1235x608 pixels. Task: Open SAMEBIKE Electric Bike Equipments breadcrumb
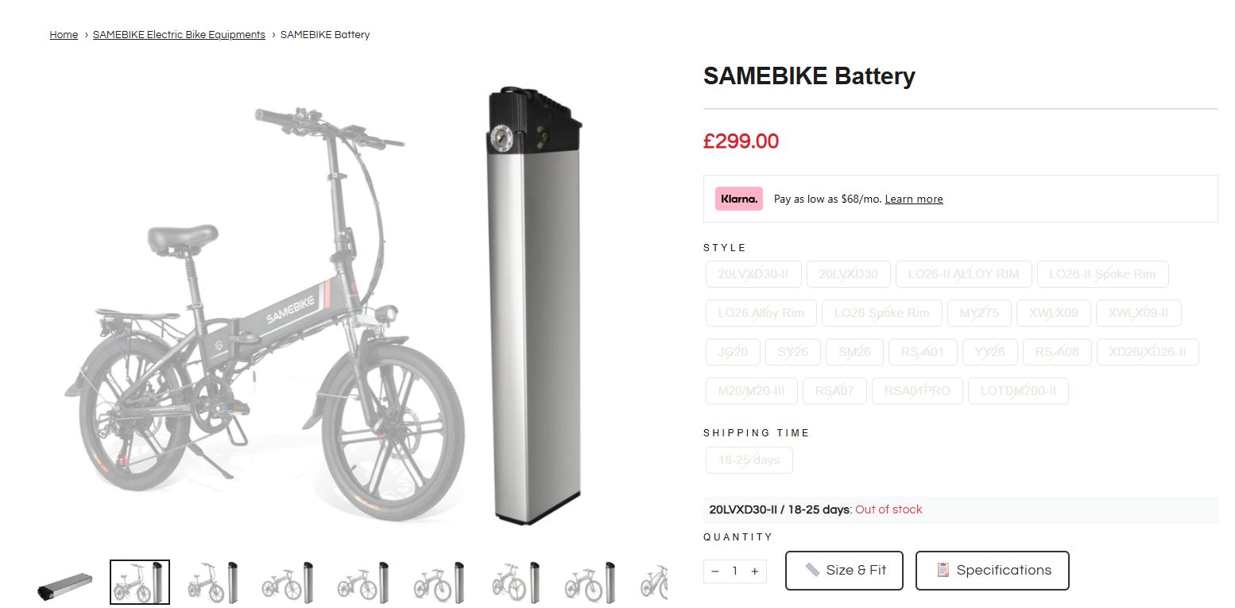pos(179,35)
